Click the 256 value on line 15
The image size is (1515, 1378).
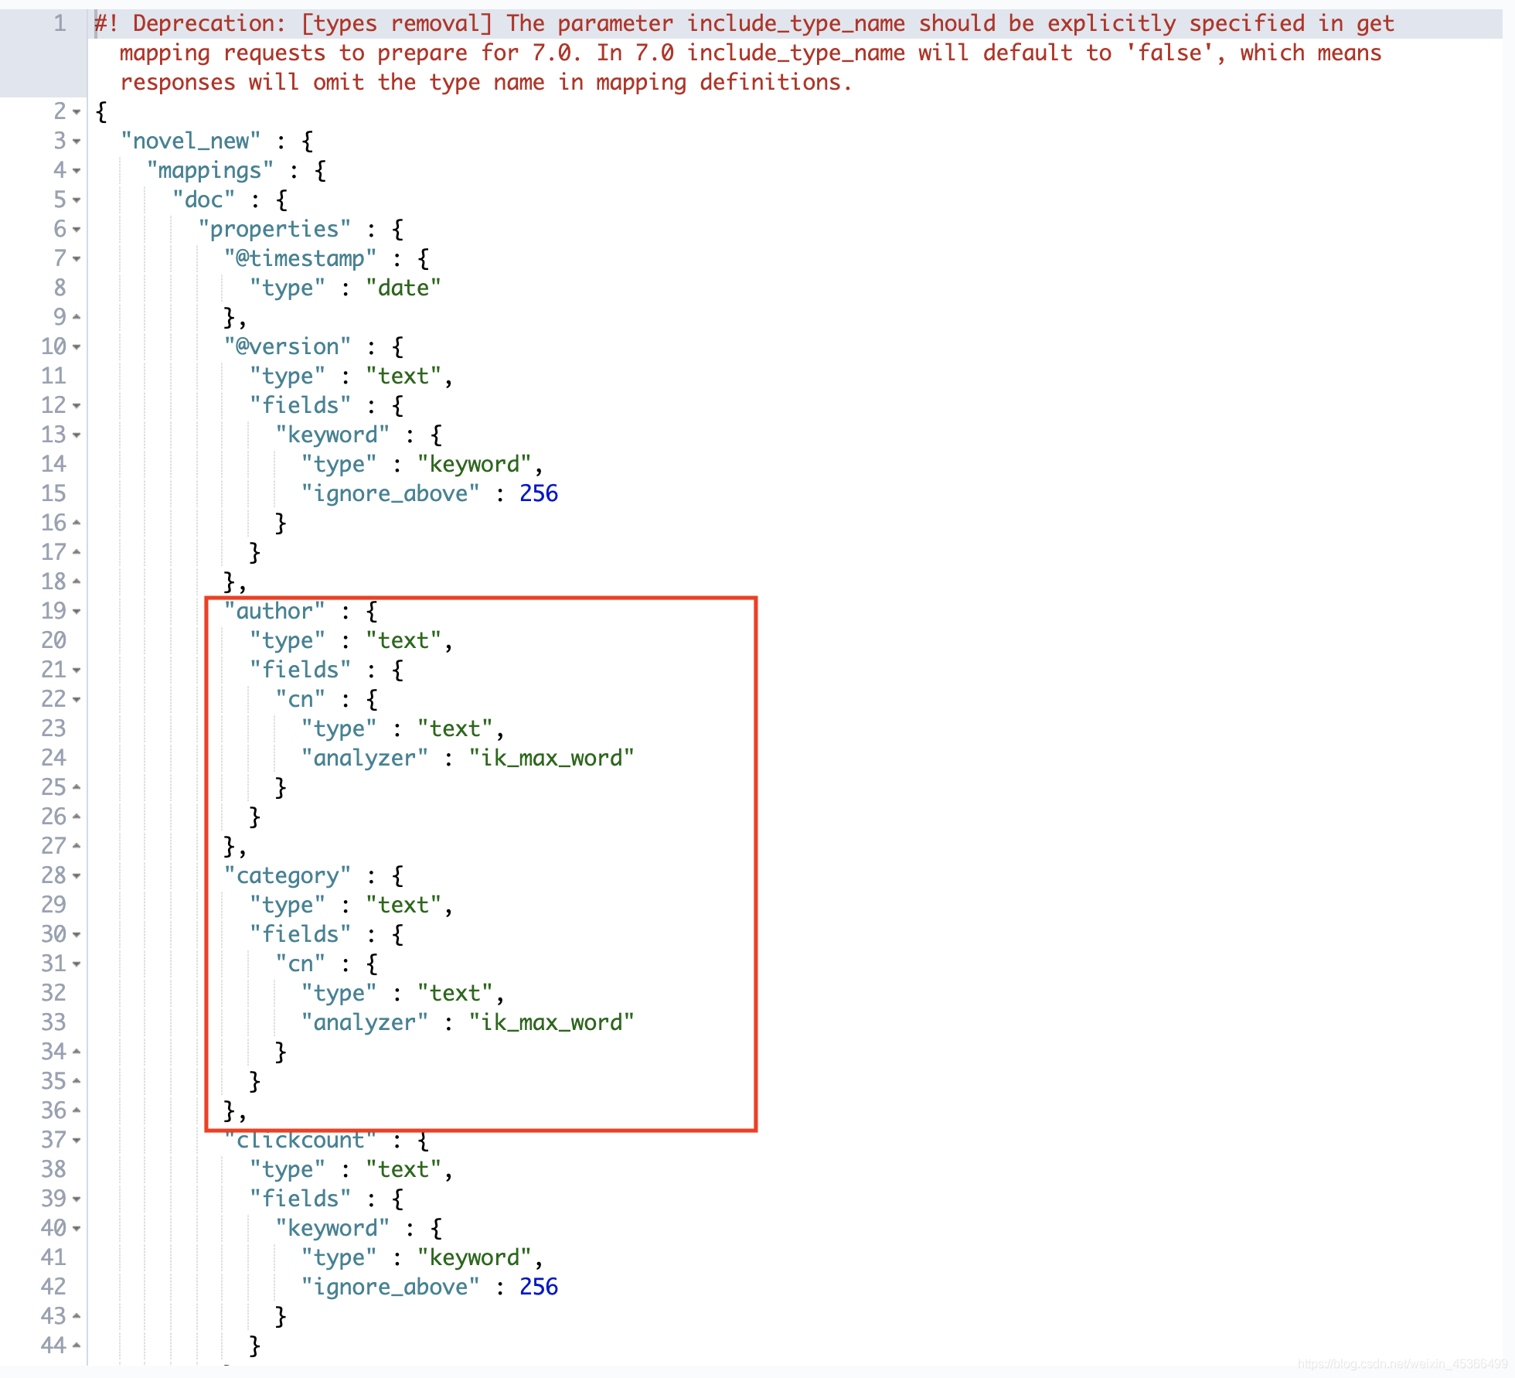[538, 493]
